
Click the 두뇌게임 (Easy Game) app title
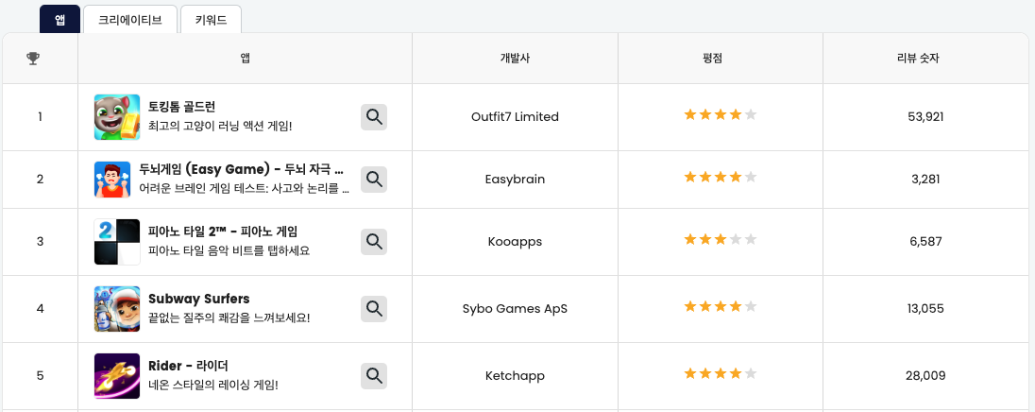(x=242, y=169)
